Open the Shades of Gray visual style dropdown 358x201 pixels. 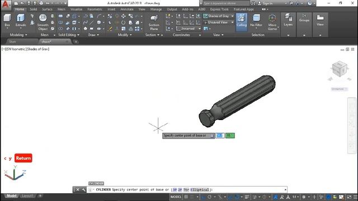tap(219, 16)
